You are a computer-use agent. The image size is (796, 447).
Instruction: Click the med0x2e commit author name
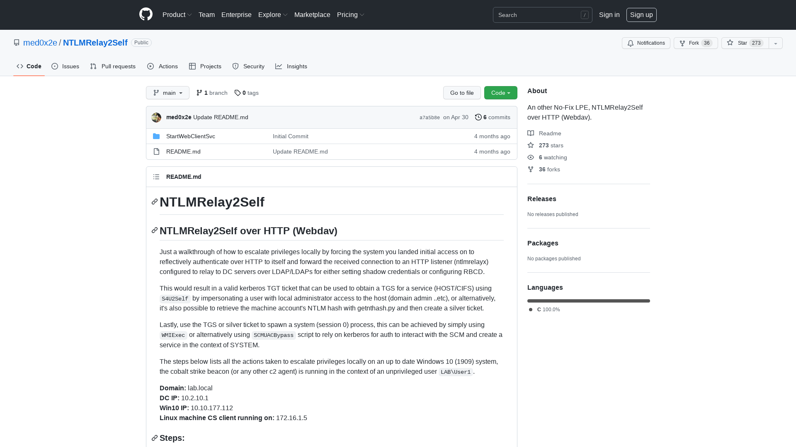tap(179, 117)
